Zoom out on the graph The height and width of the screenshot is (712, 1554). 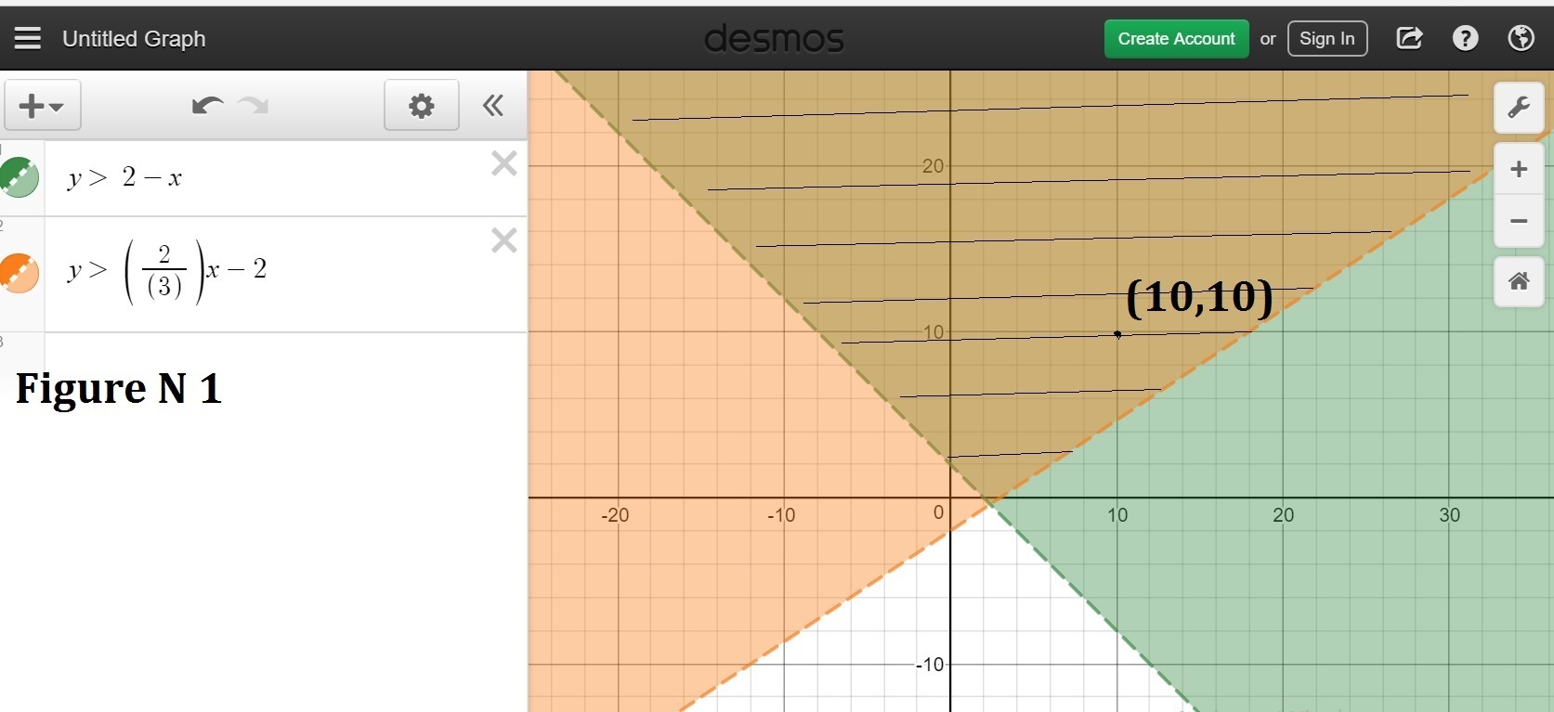click(1519, 221)
